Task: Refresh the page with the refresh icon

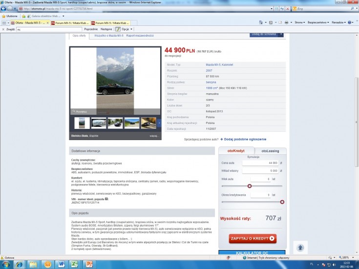Action: [282, 9]
